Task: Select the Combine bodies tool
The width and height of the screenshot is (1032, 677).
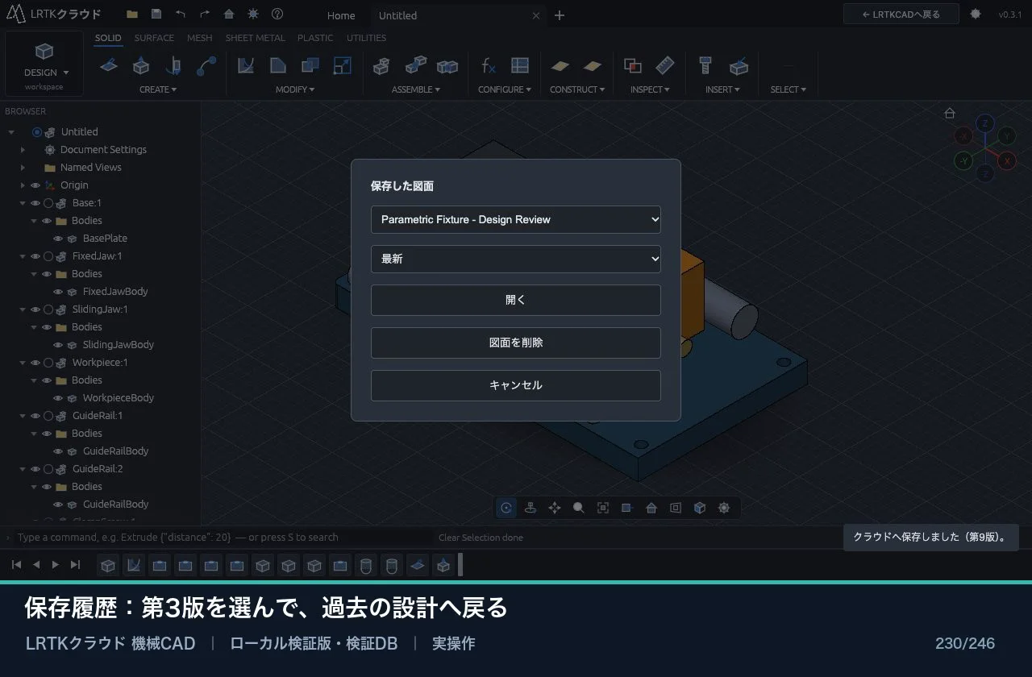Action: coord(310,66)
